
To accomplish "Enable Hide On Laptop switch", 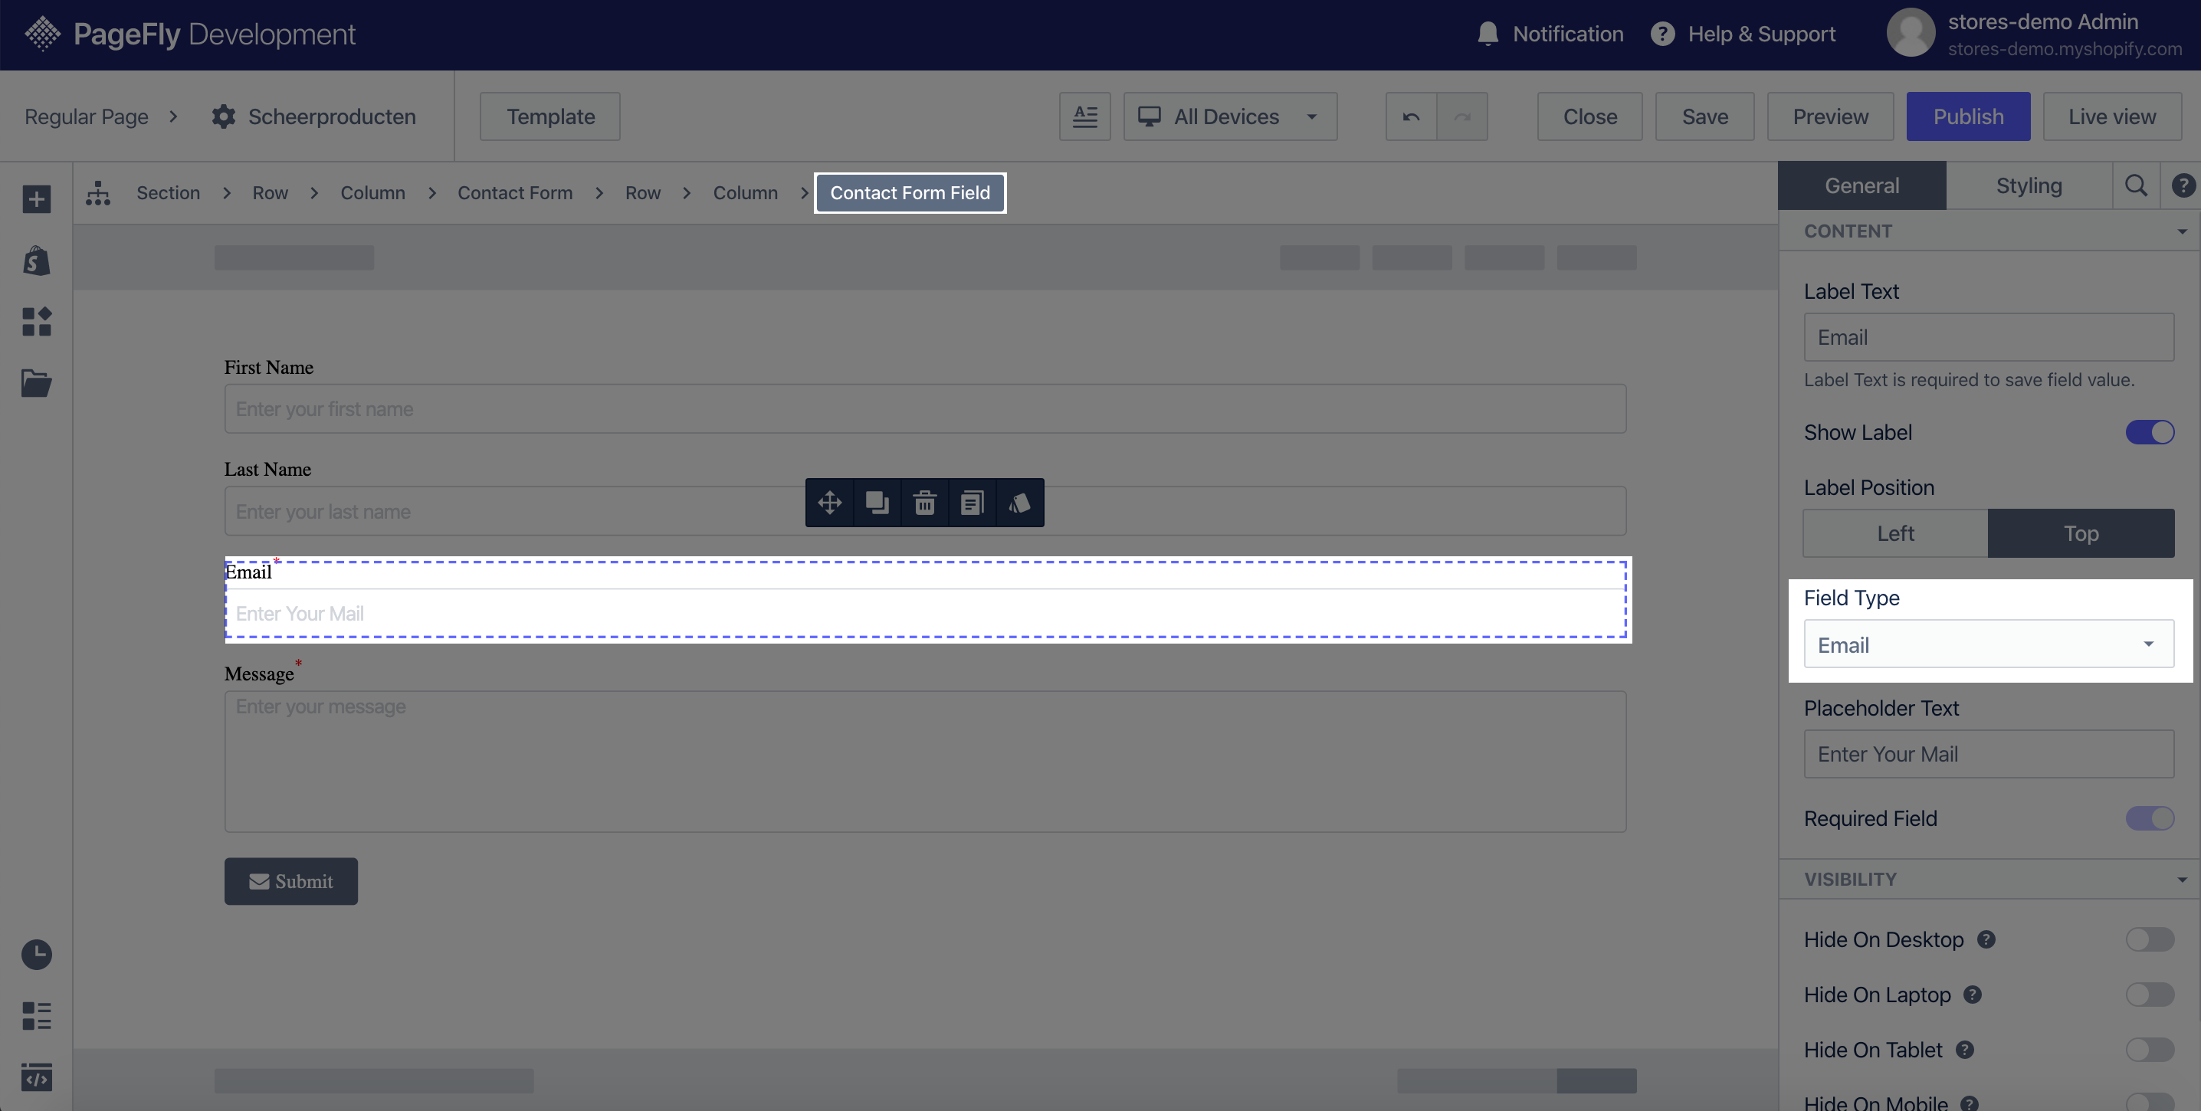I will [x=2150, y=995].
